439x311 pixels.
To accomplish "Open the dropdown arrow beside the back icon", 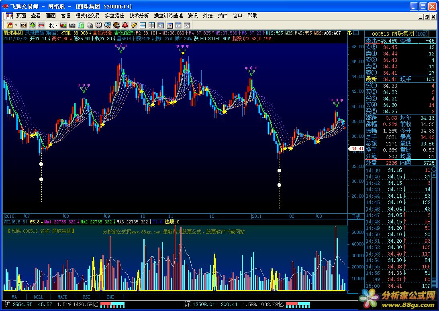I will click(x=16, y=25).
